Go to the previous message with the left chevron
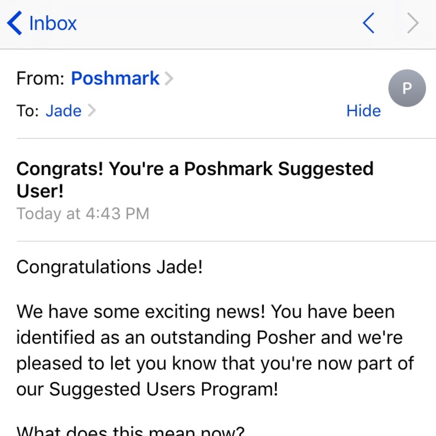The width and height of the screenshot is (436, 436). click(x=368, y=23)
